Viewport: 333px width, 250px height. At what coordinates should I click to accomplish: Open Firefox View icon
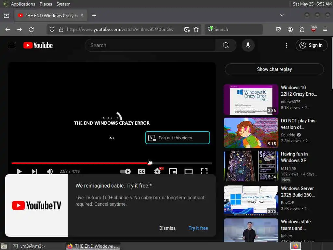7,16
